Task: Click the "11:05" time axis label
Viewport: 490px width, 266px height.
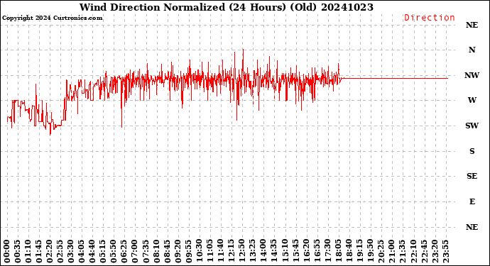Action: click(x=210, y=252)
